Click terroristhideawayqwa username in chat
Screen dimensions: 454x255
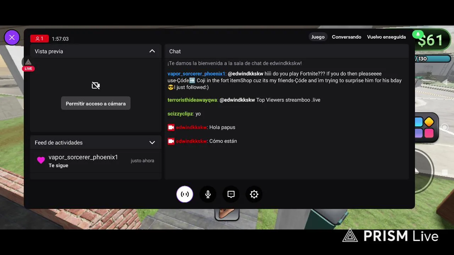[192, 100]
